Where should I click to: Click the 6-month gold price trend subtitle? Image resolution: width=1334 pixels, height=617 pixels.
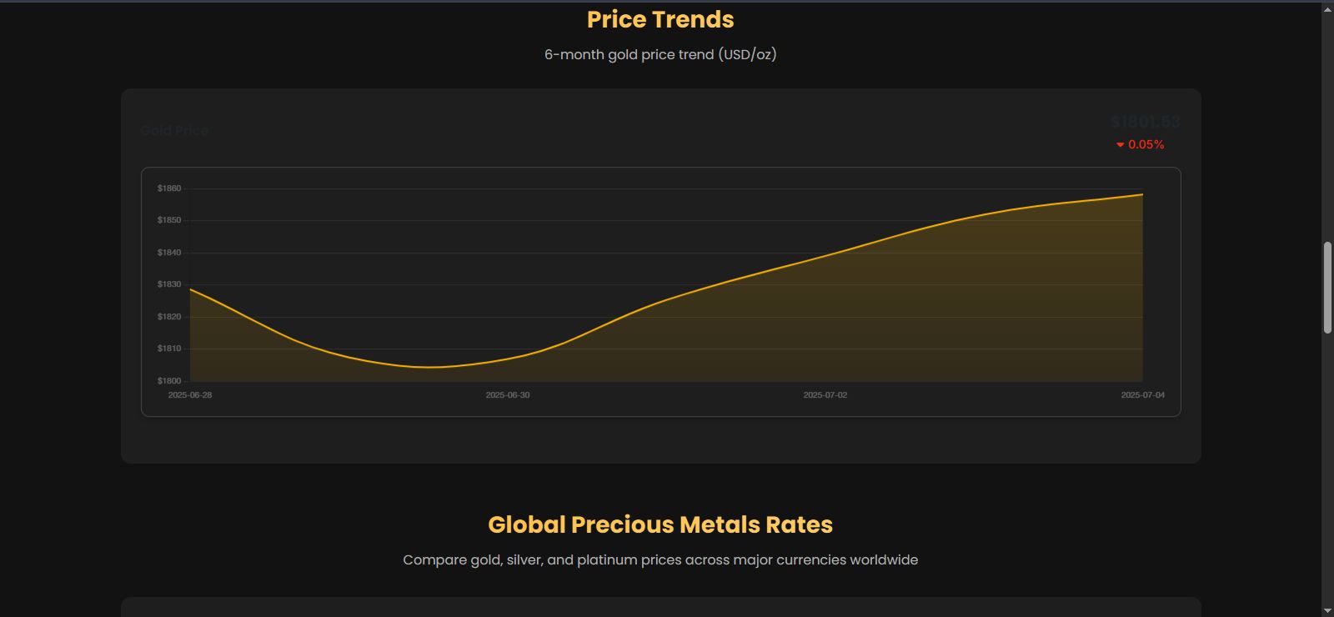tap(660, 55)
